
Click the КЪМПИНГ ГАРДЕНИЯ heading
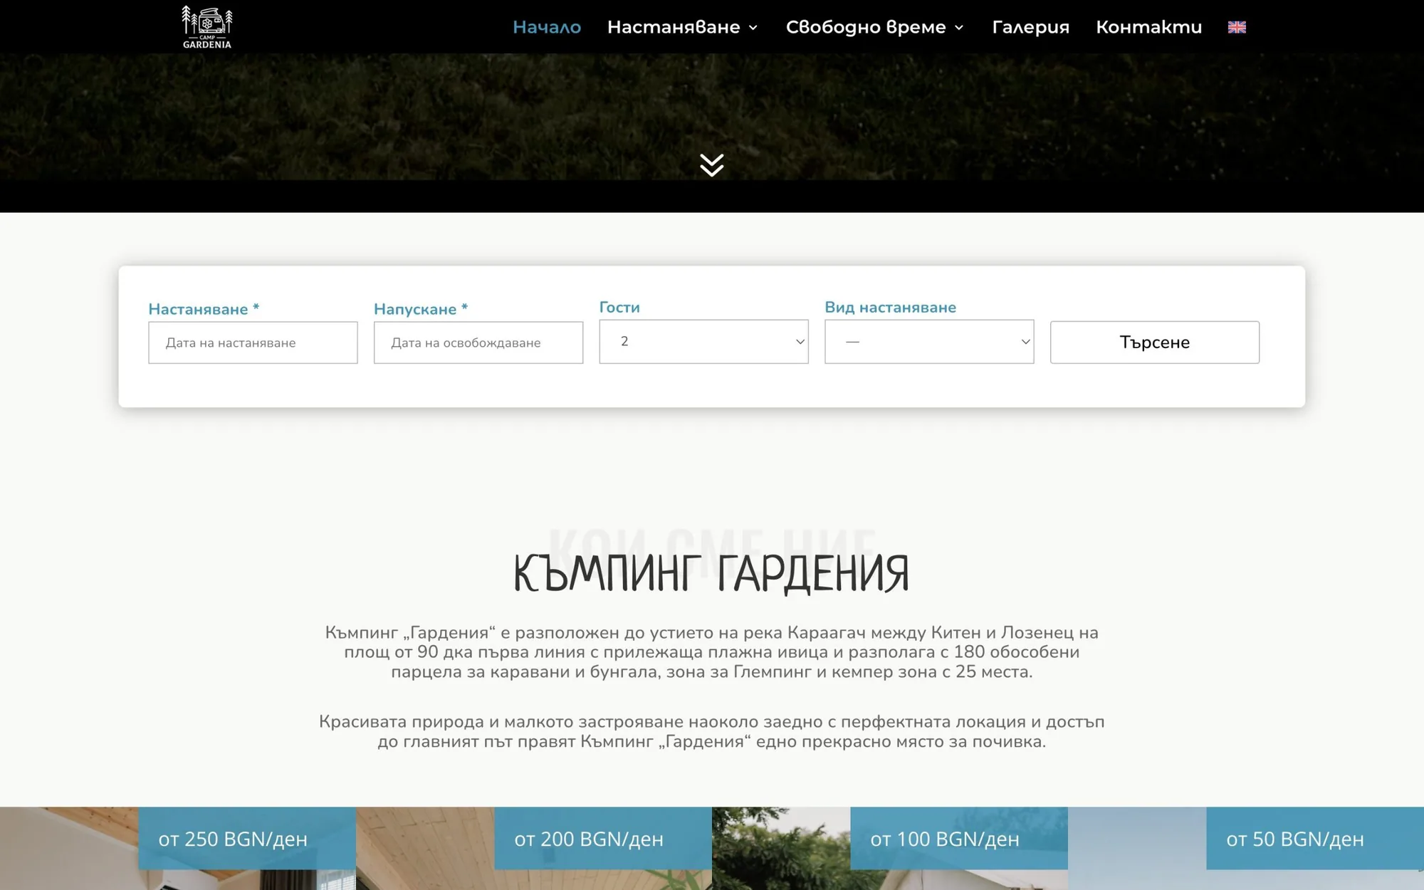711,574
